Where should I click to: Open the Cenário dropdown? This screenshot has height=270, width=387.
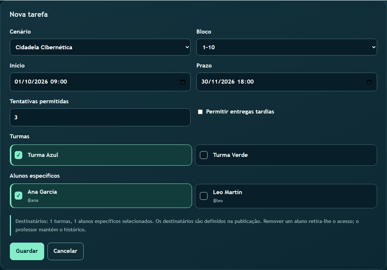[x=100, y=47]
